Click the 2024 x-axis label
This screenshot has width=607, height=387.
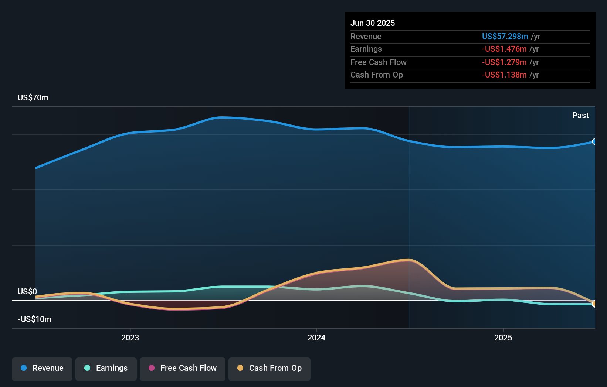(x=316, y=338)
